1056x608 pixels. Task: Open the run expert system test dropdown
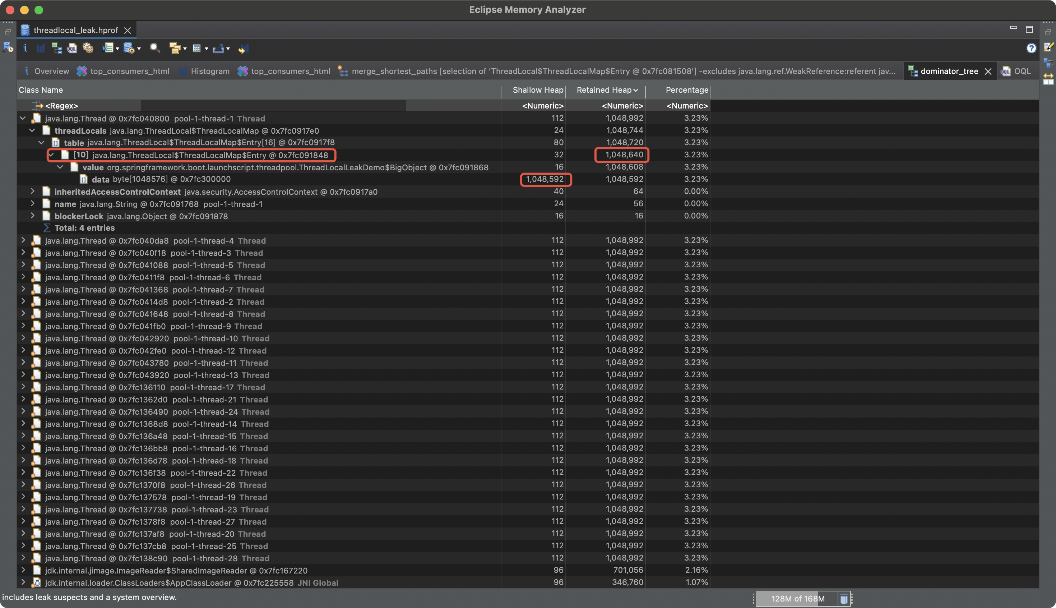[118, 49]
